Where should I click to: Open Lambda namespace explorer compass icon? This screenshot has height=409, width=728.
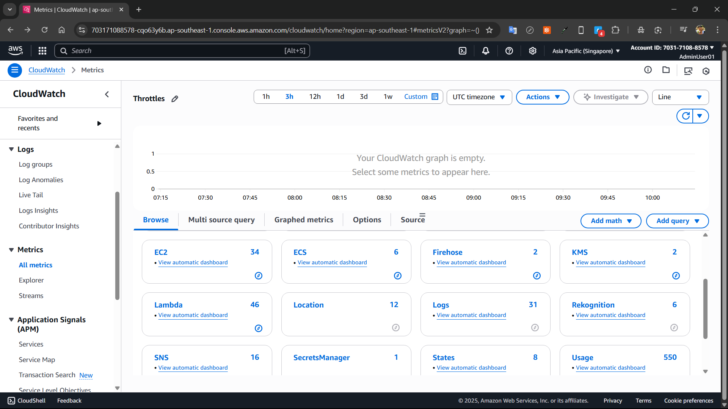coord(259,328)
